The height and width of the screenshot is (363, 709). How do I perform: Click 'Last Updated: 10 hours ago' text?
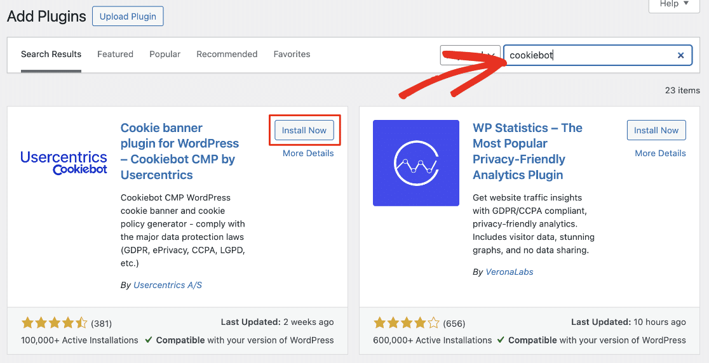pyautogui.click(x=628, y=322)
